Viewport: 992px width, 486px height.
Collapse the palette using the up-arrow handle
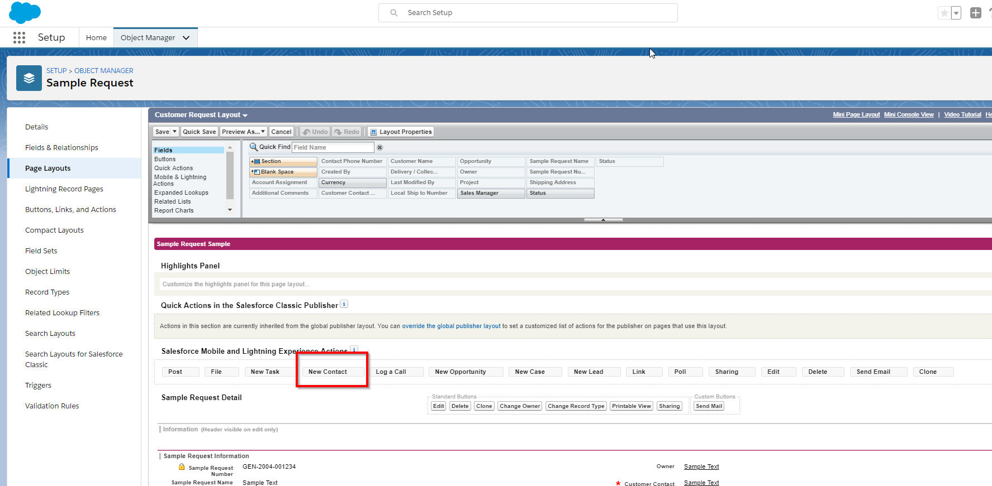(x=603, y=220)
